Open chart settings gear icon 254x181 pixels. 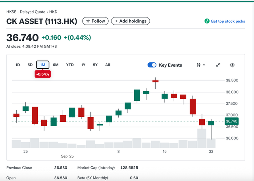pos(232,65)
